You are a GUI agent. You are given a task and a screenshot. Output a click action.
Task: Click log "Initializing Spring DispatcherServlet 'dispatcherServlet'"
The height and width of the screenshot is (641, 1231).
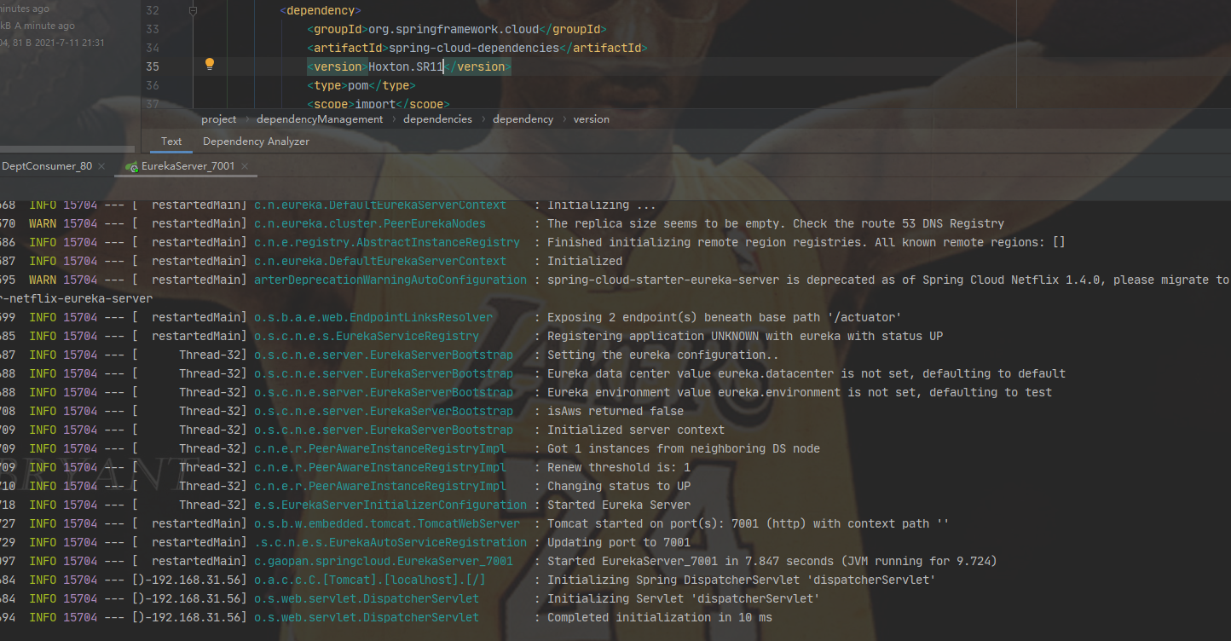742,580
